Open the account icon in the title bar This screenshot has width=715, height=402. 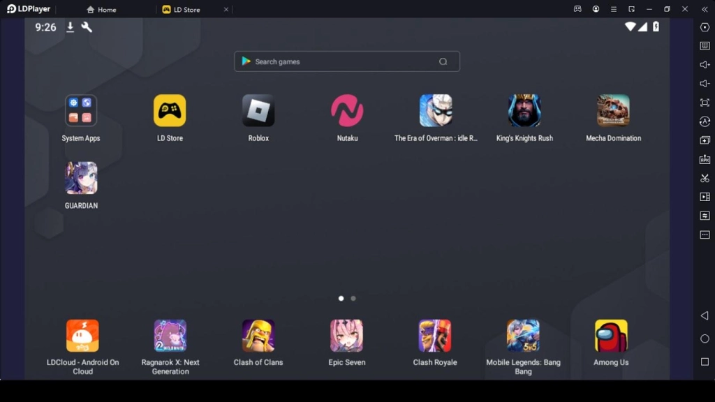(x=596, y=9)
